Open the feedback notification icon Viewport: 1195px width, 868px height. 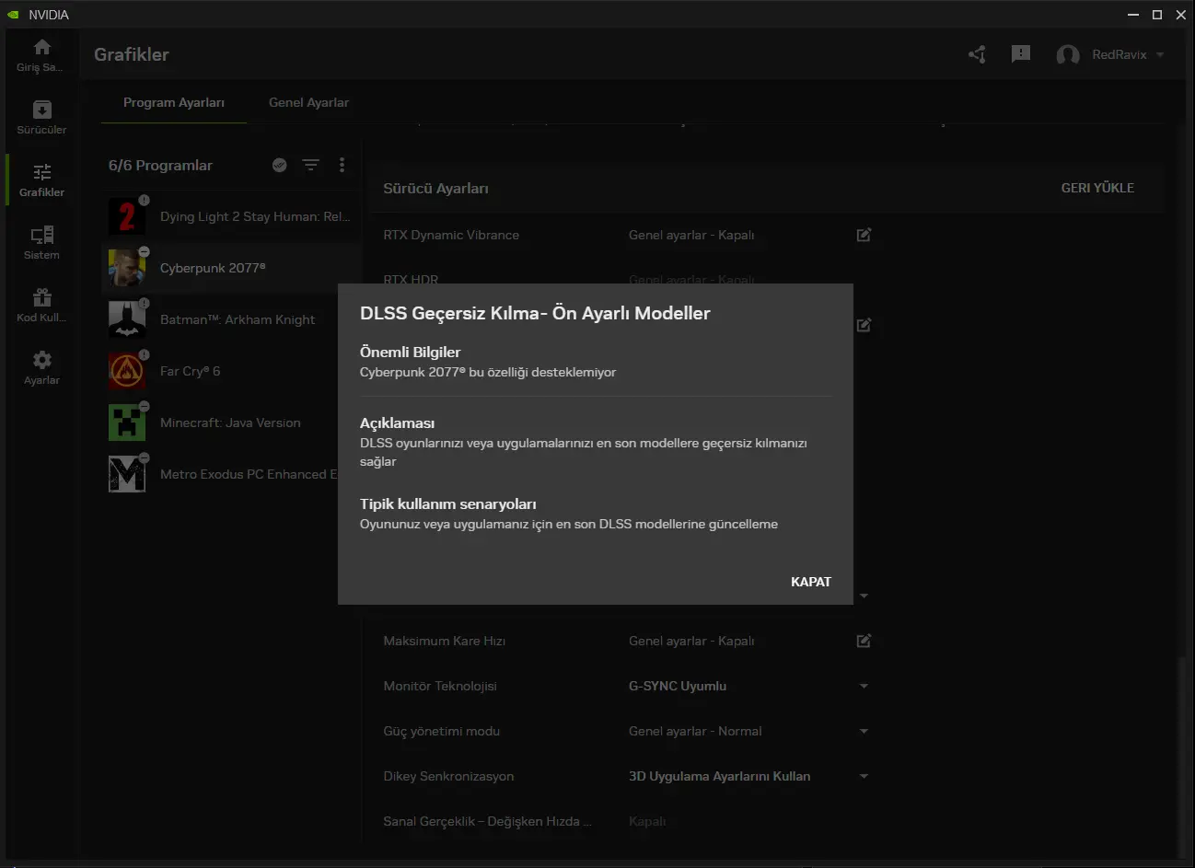[x=1021, y=54]
